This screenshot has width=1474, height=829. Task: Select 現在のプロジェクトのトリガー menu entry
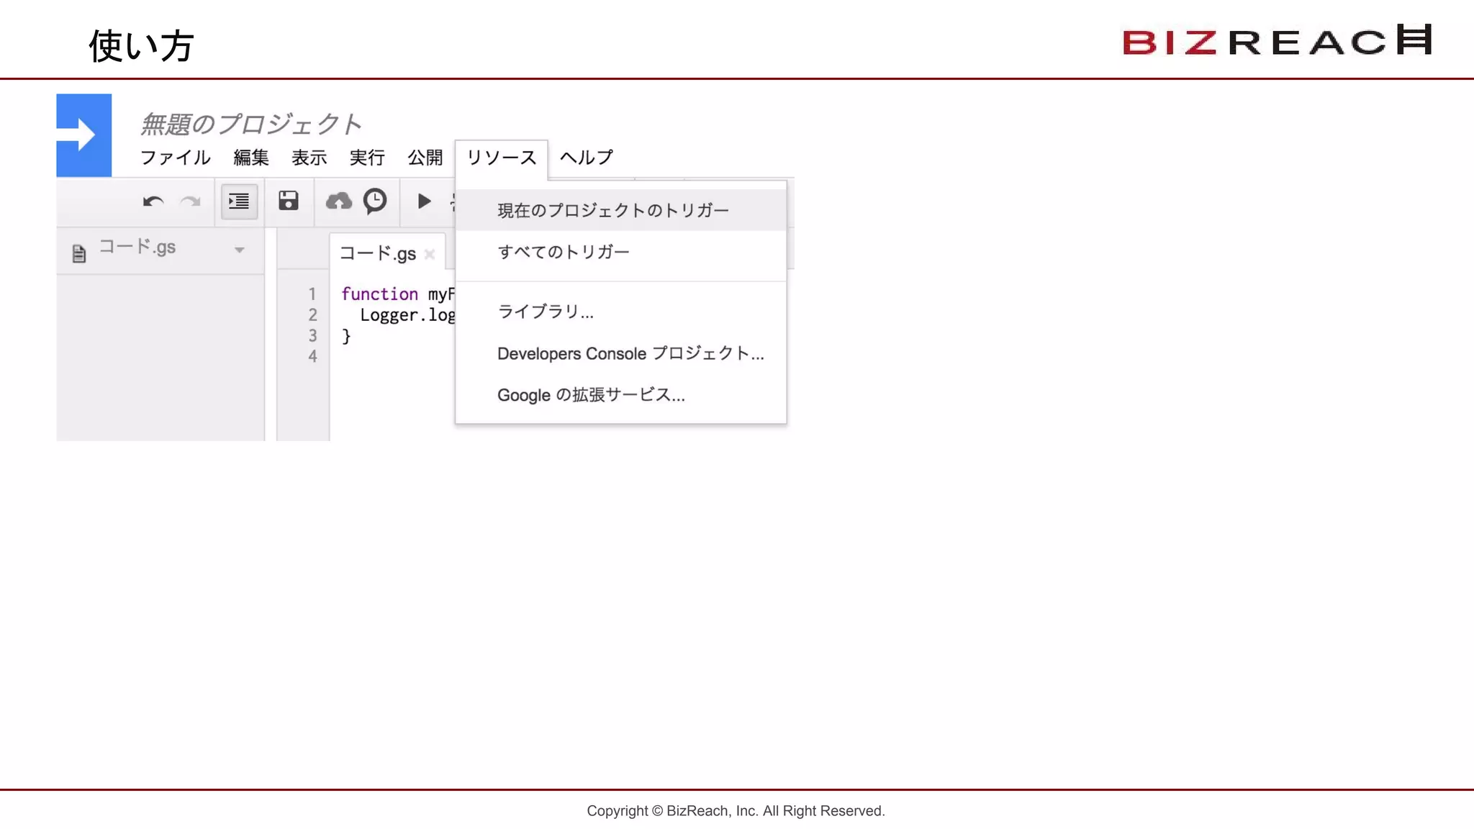click(613, 210)
